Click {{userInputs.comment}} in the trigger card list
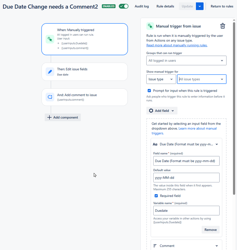 pyautogui.click(x=75, y=48)
